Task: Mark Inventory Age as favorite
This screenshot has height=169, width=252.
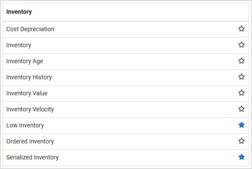Action: [x=241, y=61]
